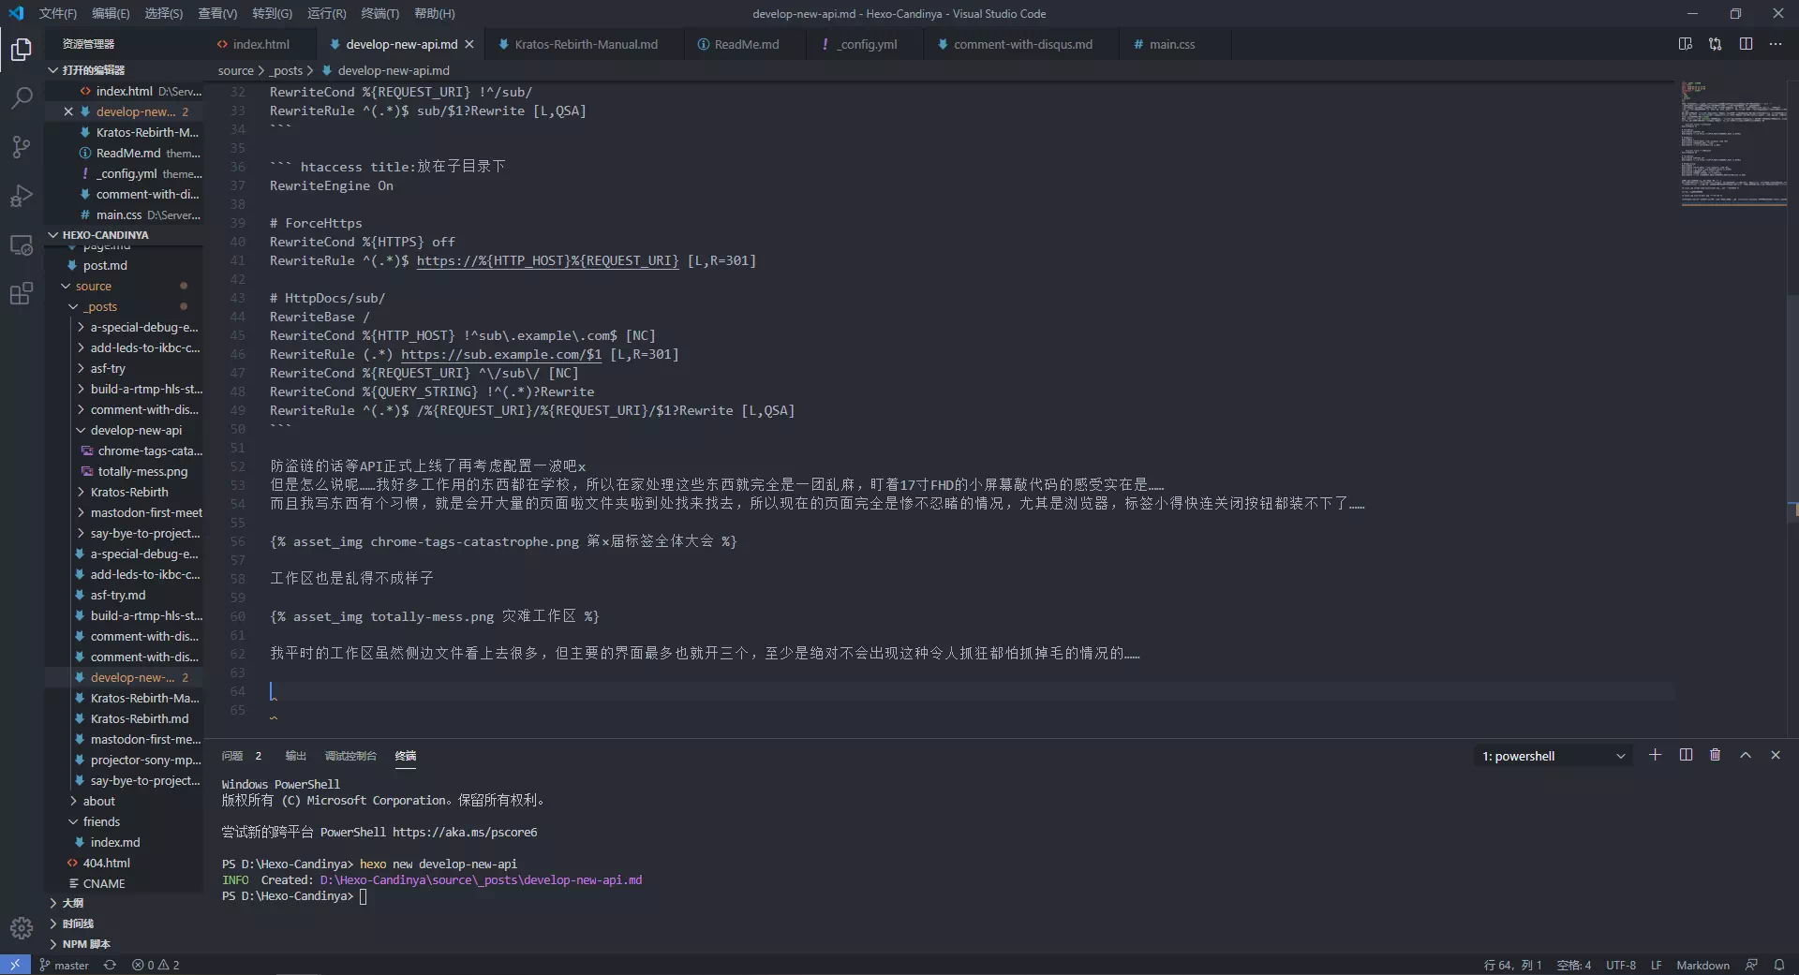This screenshot has height=975, width=1799.
Task: Open the File menu
Action: pyautogui.click(x=57, y=13)
